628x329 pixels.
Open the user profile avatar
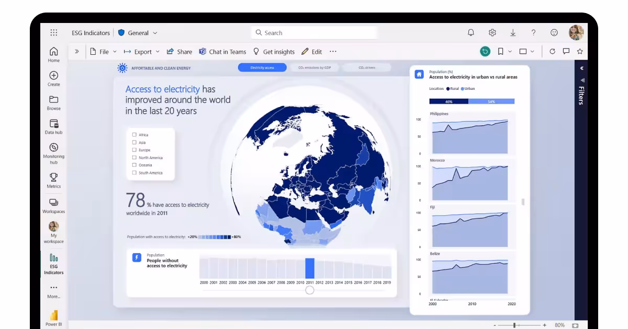click(x=576, y=32)
